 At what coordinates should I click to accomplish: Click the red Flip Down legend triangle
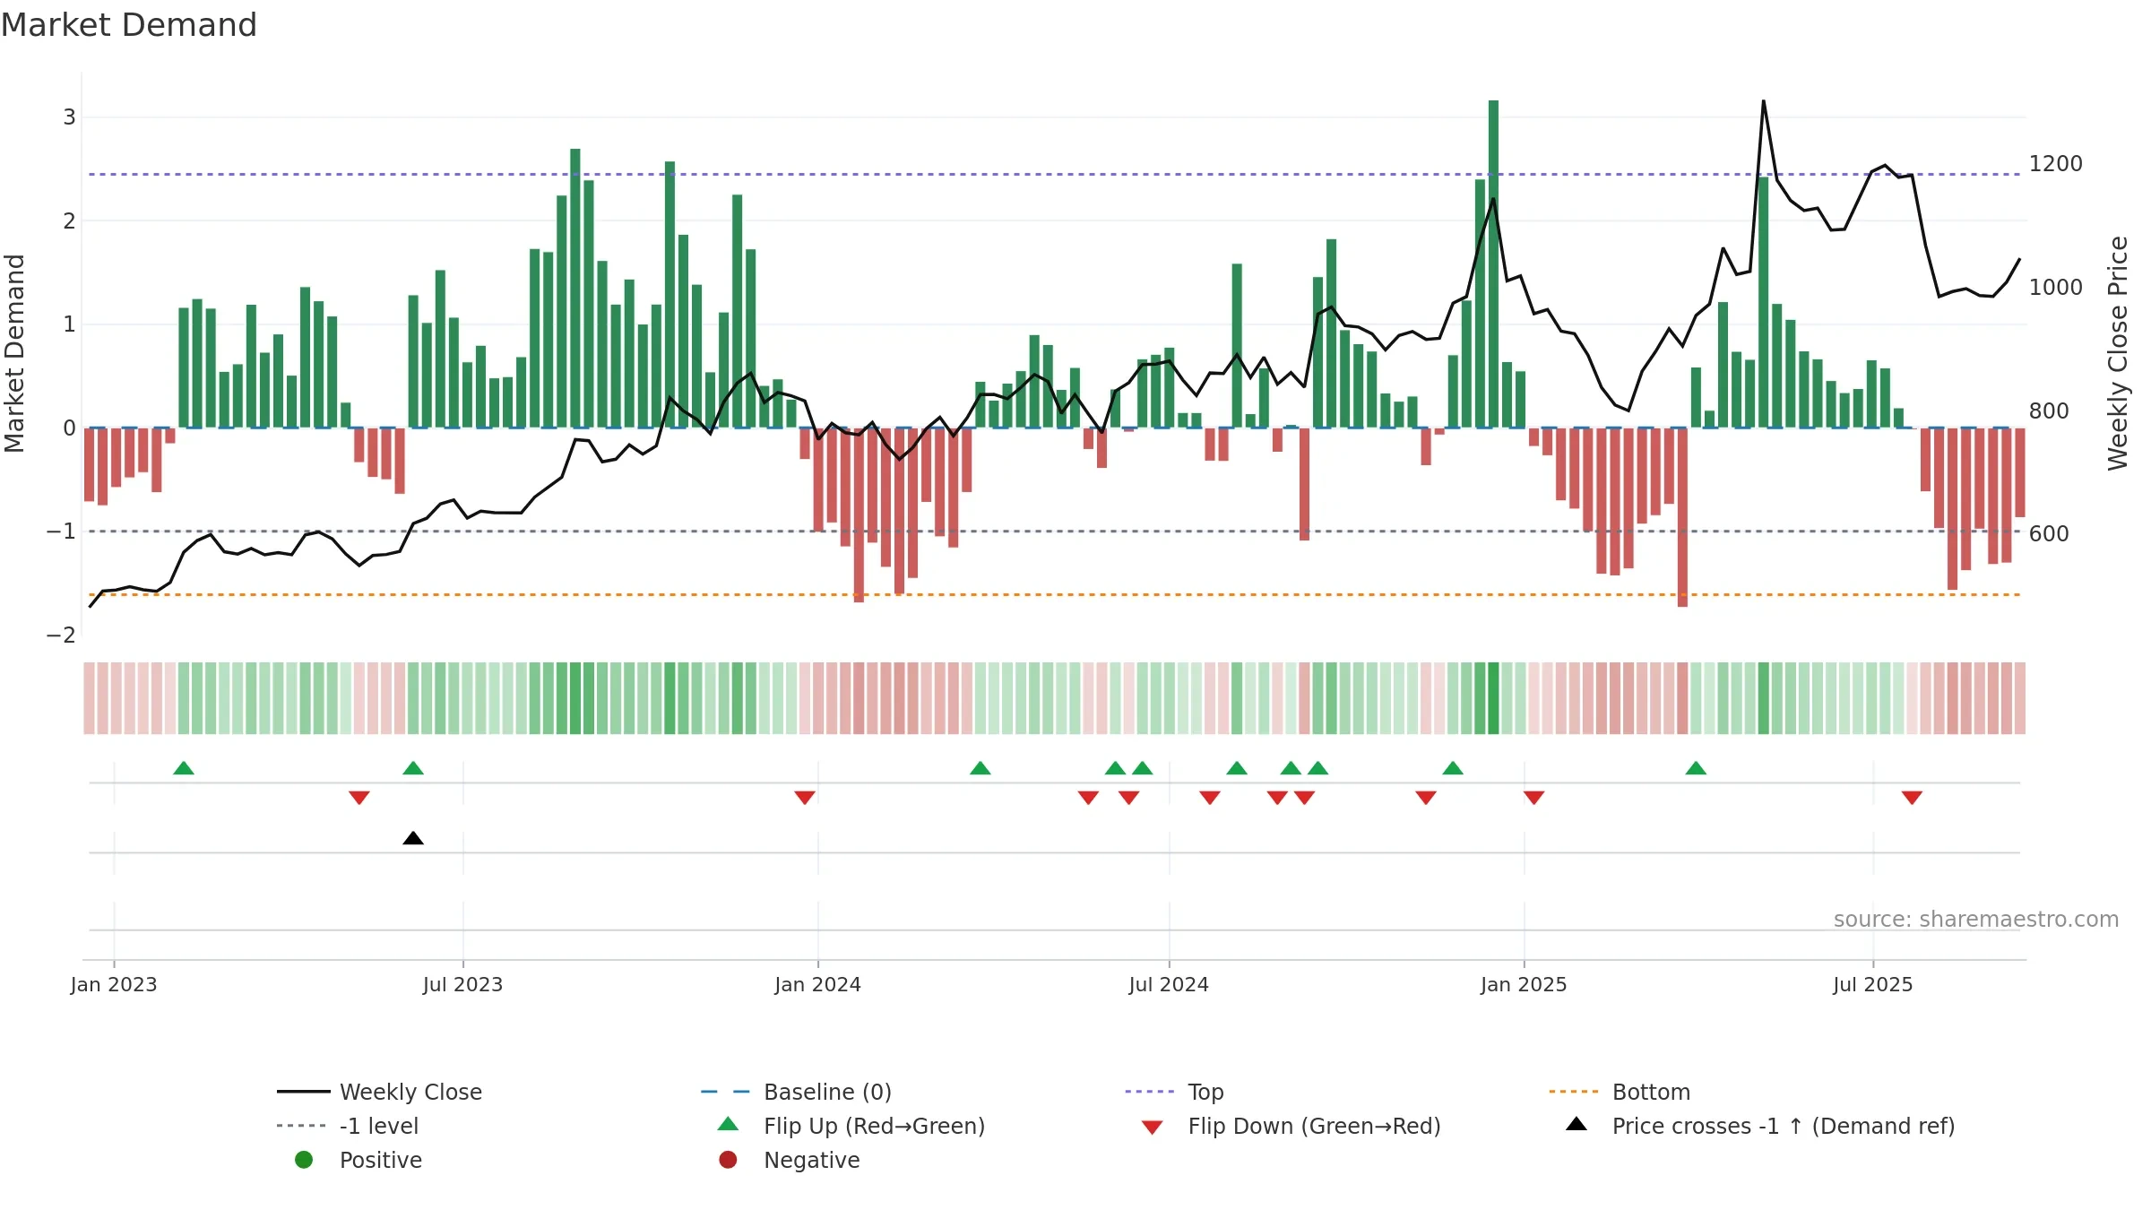[1153, 1128]
